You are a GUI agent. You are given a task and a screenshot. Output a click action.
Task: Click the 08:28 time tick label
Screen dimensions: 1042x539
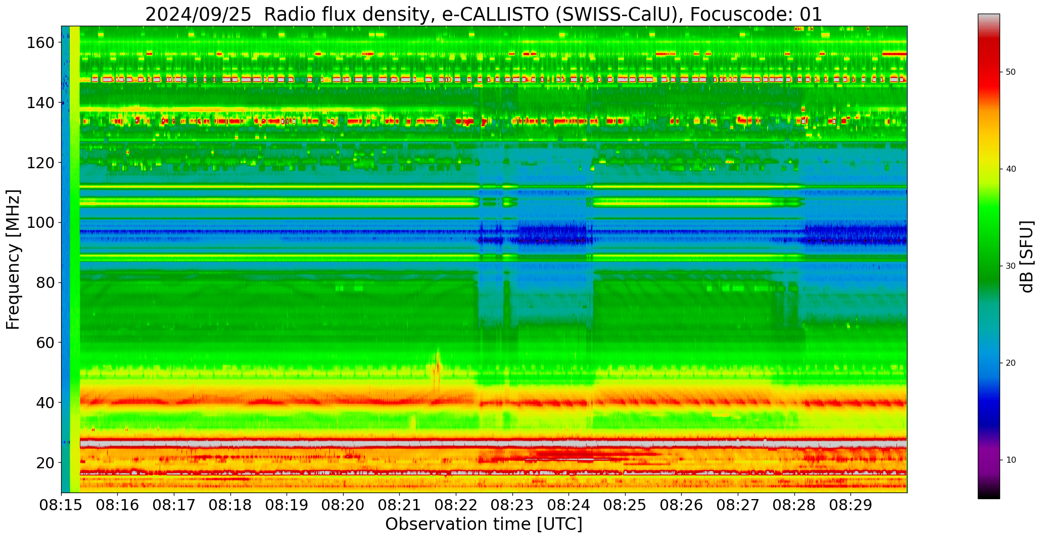(794, 505)
